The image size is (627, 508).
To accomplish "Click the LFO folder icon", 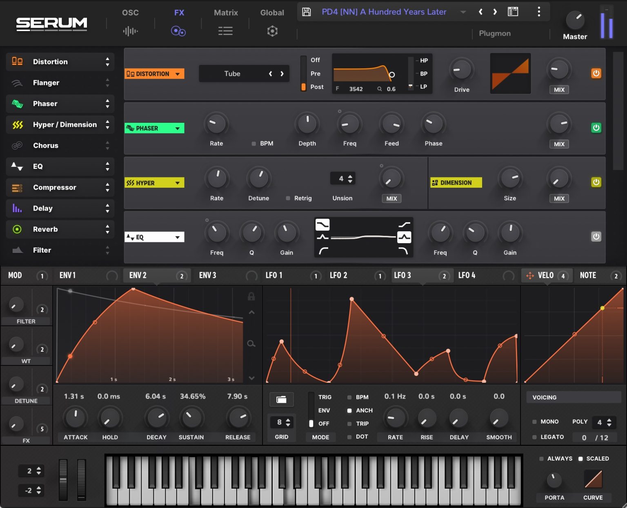I will (281, 399).
